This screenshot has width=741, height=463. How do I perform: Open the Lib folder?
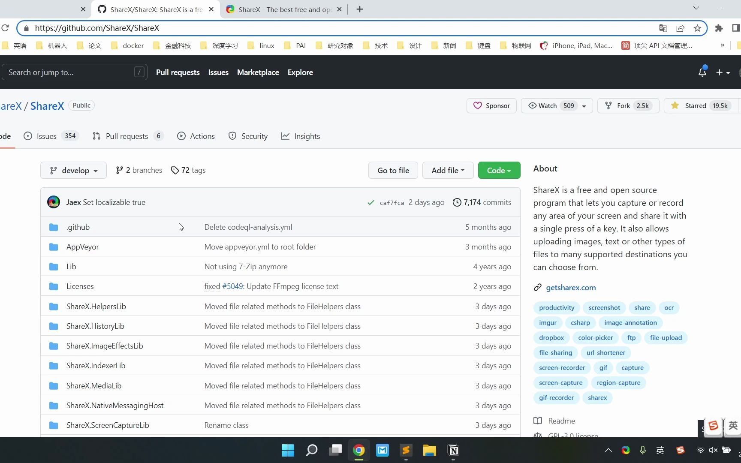71,266
